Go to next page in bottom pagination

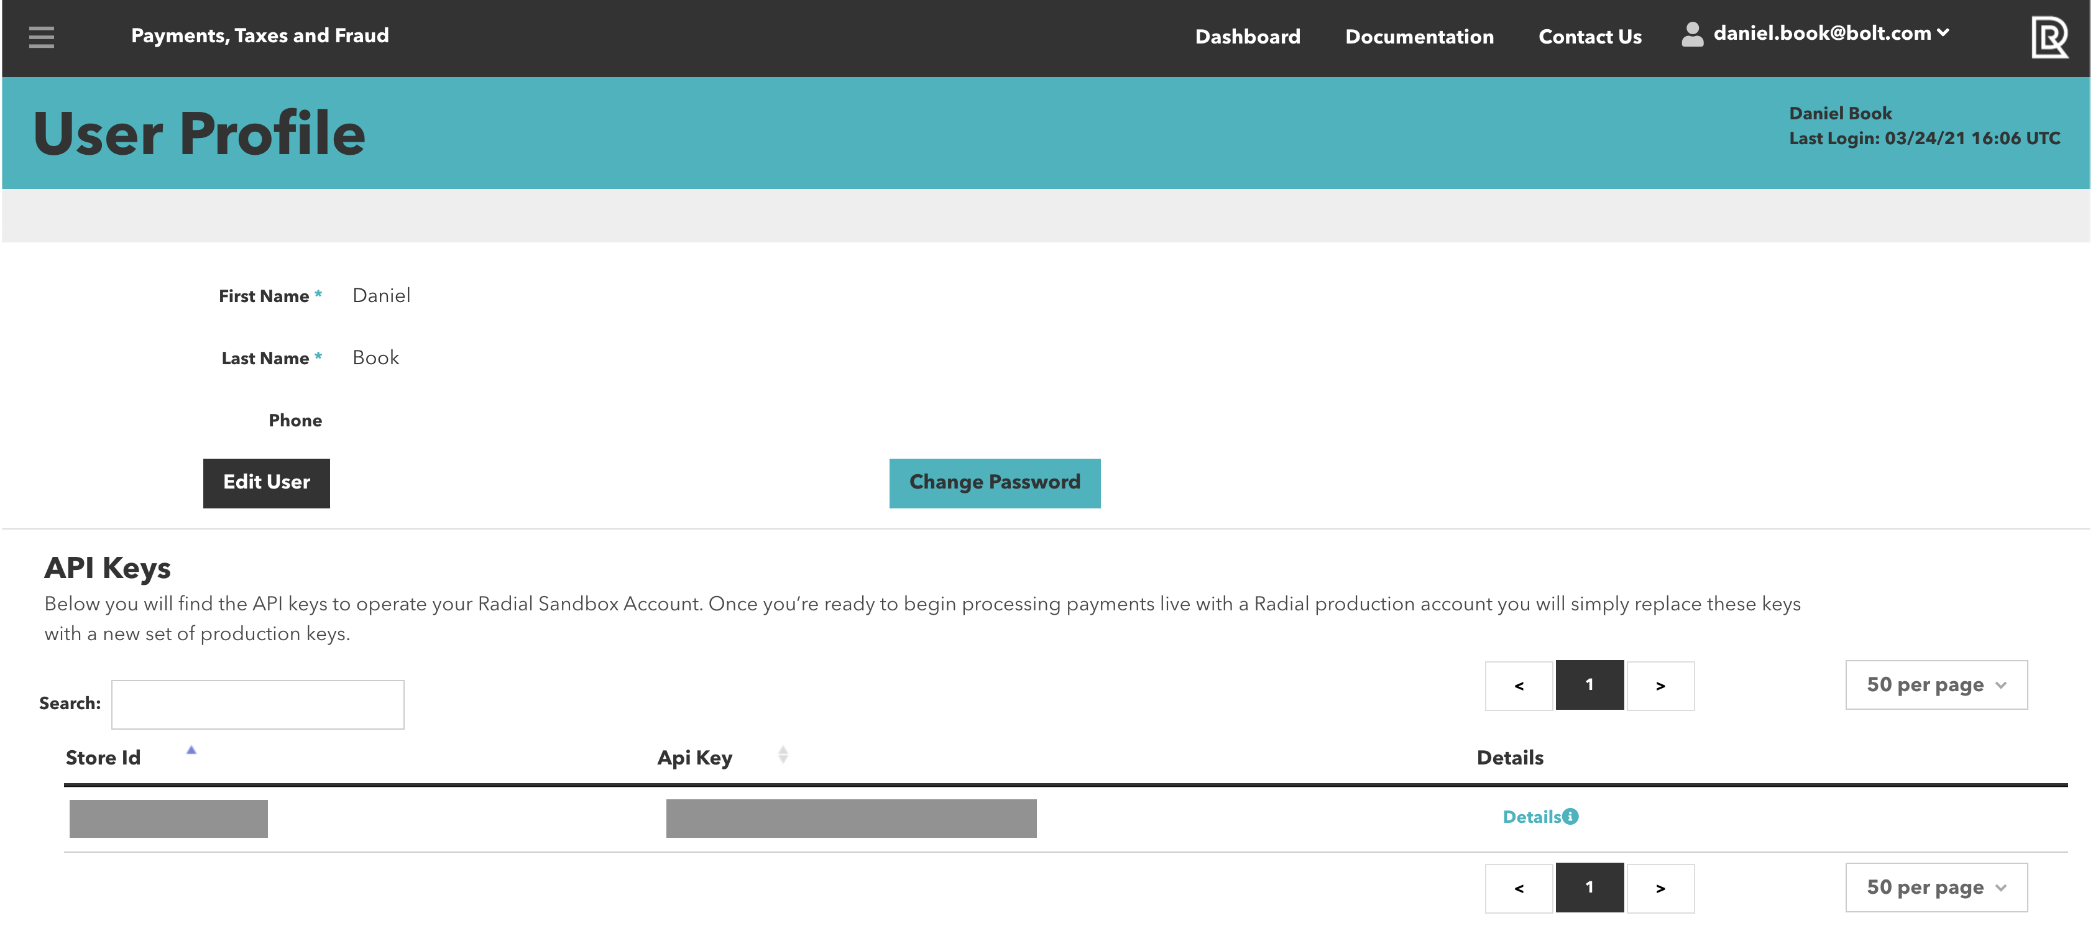pos(1660,888)
